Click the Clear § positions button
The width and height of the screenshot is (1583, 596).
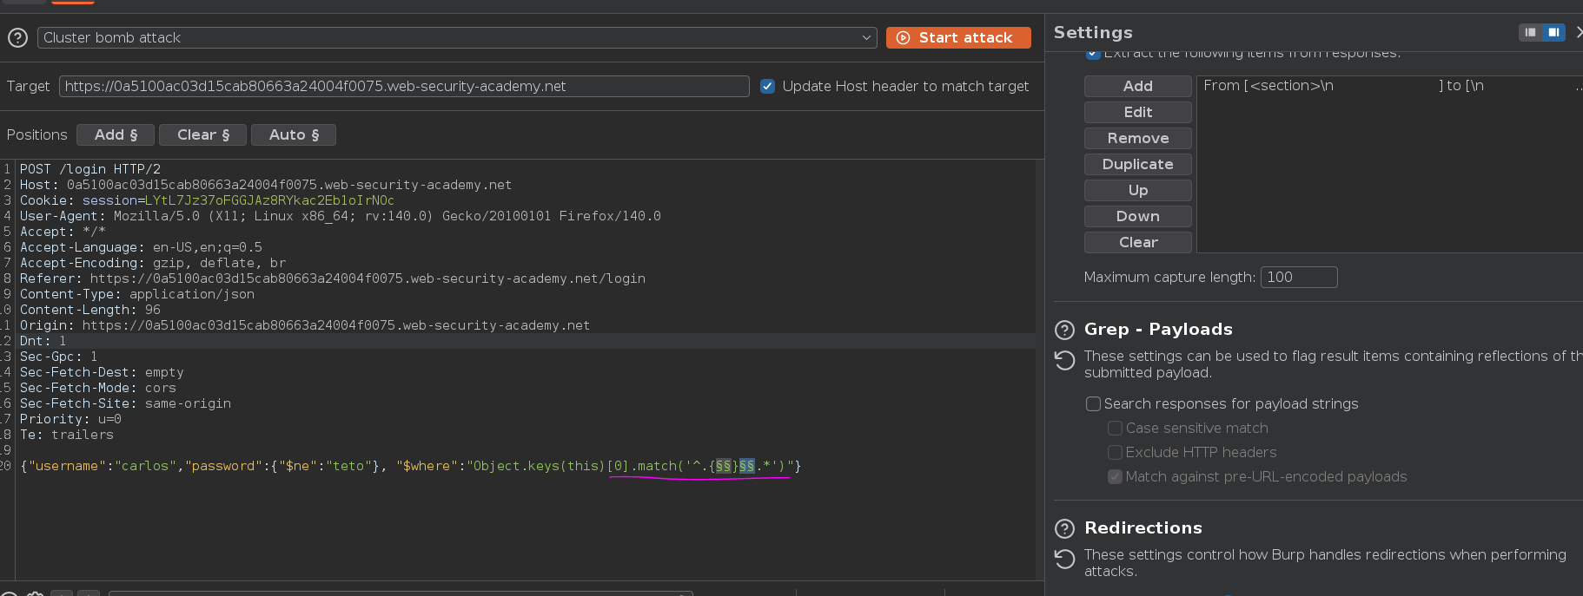[x=203, y=134]
